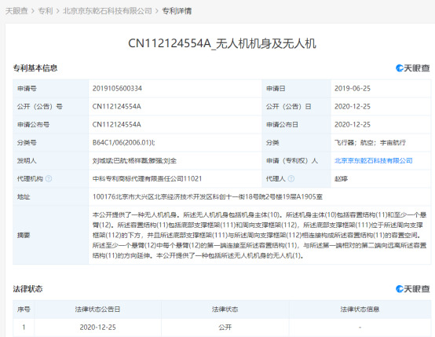This screenshot has height=337, width=435.
Task: Click the 地址 label cell
Action: [51, 197]
